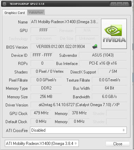Click the Close button
This screenshot has width=134, height=150.
(x=118, y=144)
